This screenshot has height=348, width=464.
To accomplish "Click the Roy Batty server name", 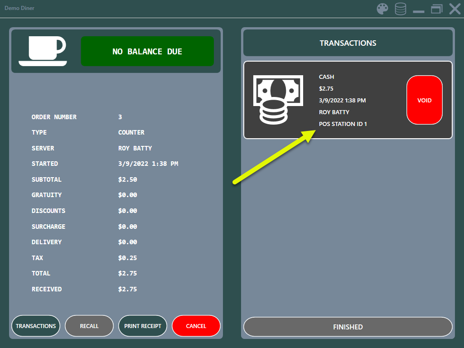I will coord(135,148).
